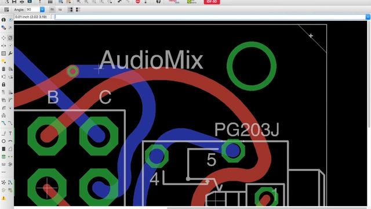
Task: Select the Meander squiggle tool
Action: coord(3,116)
